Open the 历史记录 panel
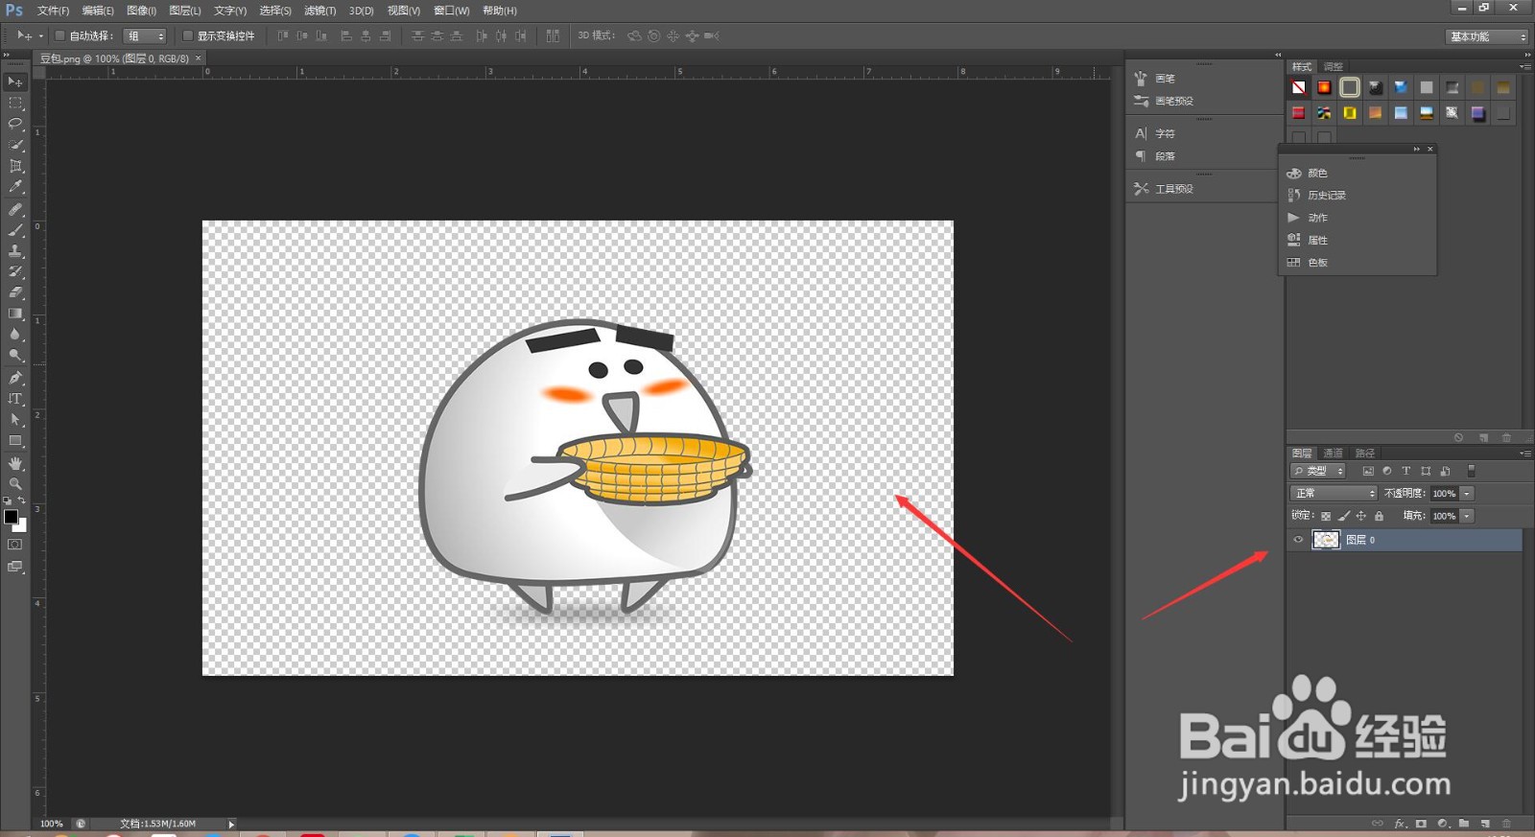 pyautogui.click(x=1326, y=195)
